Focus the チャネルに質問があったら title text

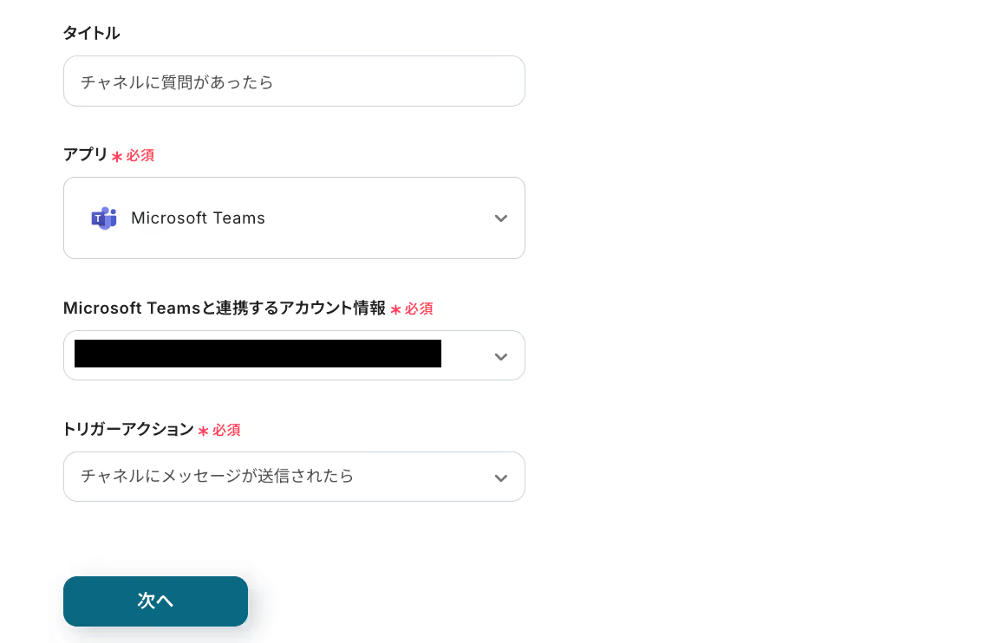tap(177, 82)
